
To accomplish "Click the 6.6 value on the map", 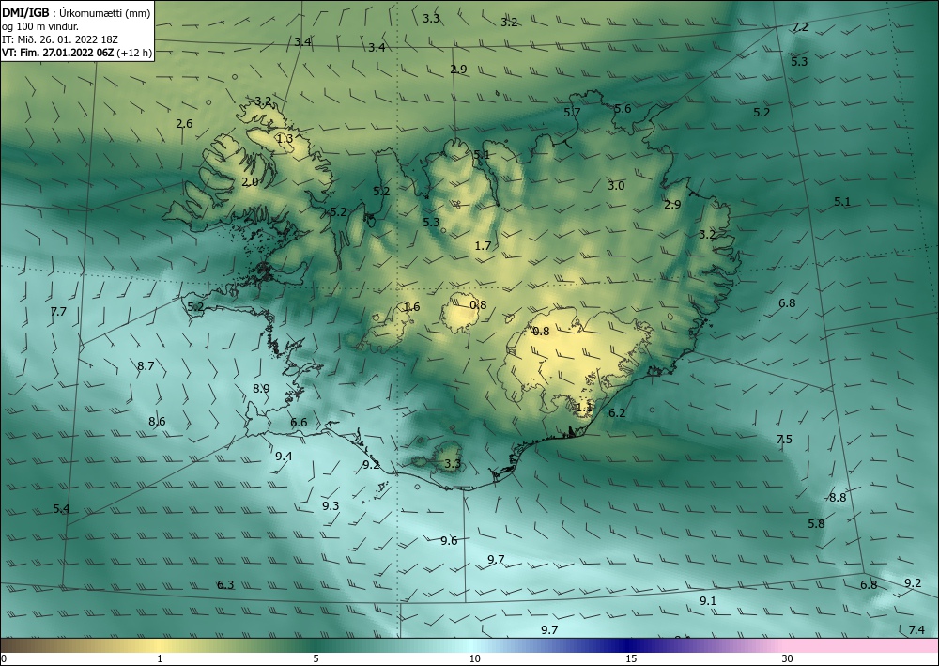I will click(299, 423).
